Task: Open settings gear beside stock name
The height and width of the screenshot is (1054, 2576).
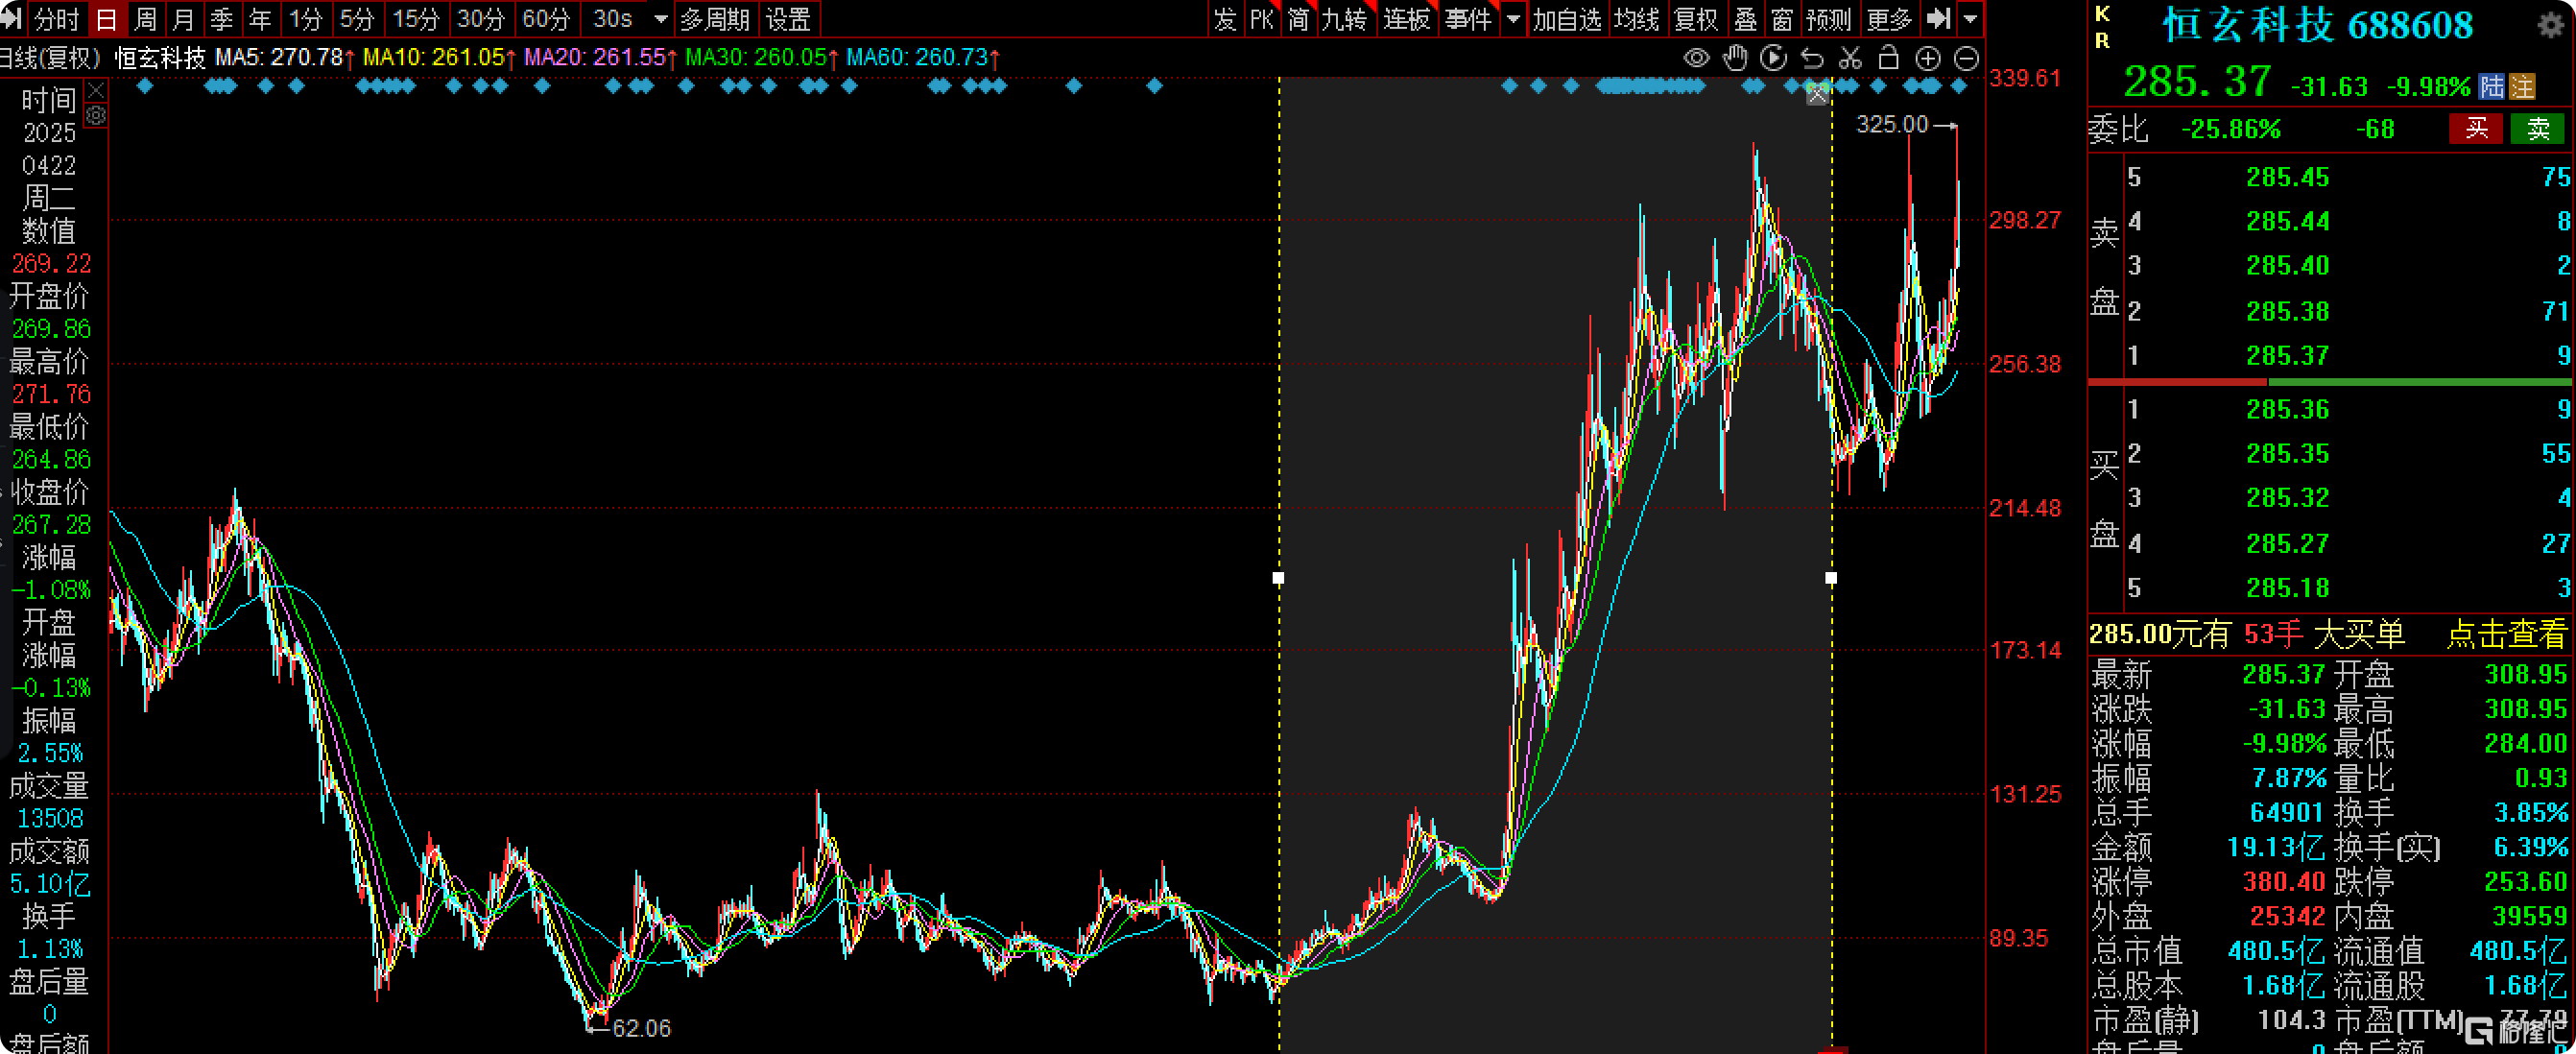Action: 2551,25
